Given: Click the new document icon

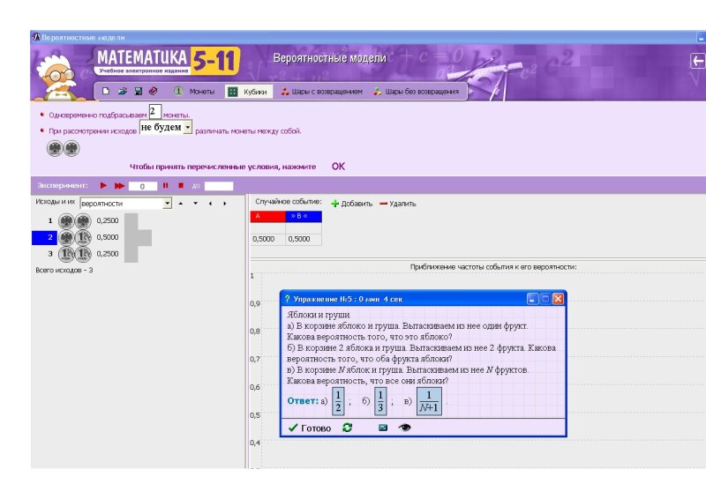Looking at the screenshot, I should tap(106, 91).
